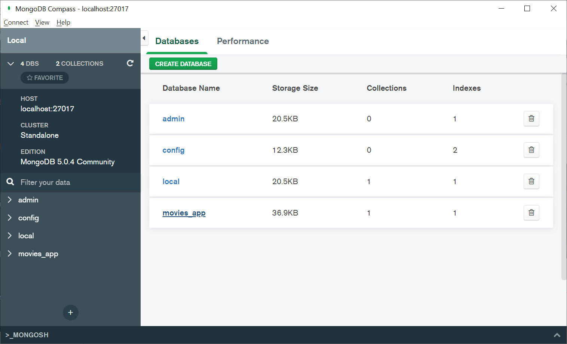Open the movies_app database link
Screen dimensions: 567x344
[184, 213]
